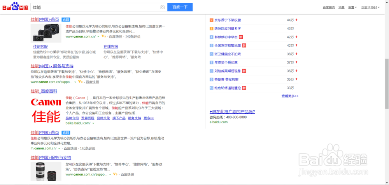The image size is (389, 185).
Task: Open 想在此推广您的产品吗? link
Action: (233, 112)
